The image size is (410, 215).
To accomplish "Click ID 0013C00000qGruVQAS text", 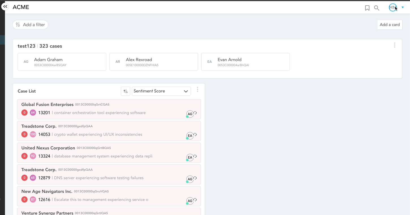I will pos(91,191).
